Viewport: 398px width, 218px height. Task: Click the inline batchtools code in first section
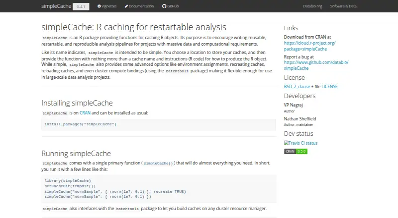[x=177, y=71]
